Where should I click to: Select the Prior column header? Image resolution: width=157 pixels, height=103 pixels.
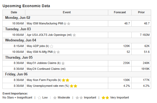[141, 12]
